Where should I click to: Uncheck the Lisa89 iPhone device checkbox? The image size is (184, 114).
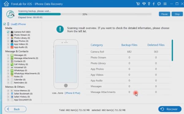click(x=5, y=24)
